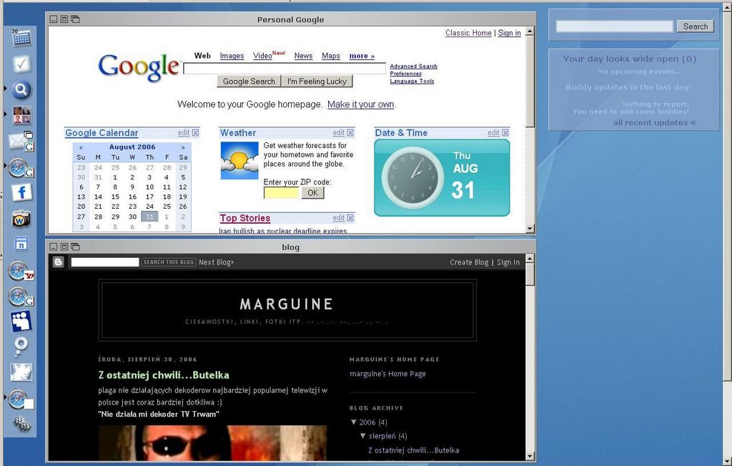Remove the Google Calendar gadget with its X

click(195, 133)
